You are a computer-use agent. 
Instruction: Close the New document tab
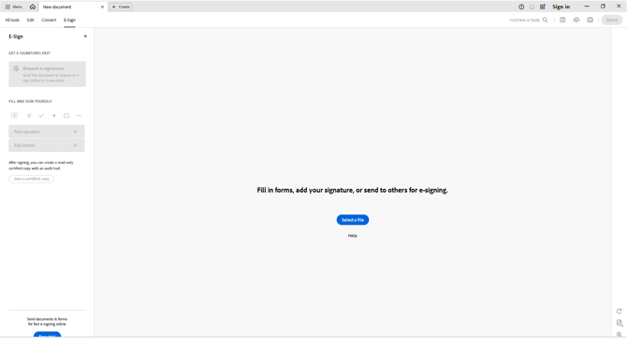point(102,7)
